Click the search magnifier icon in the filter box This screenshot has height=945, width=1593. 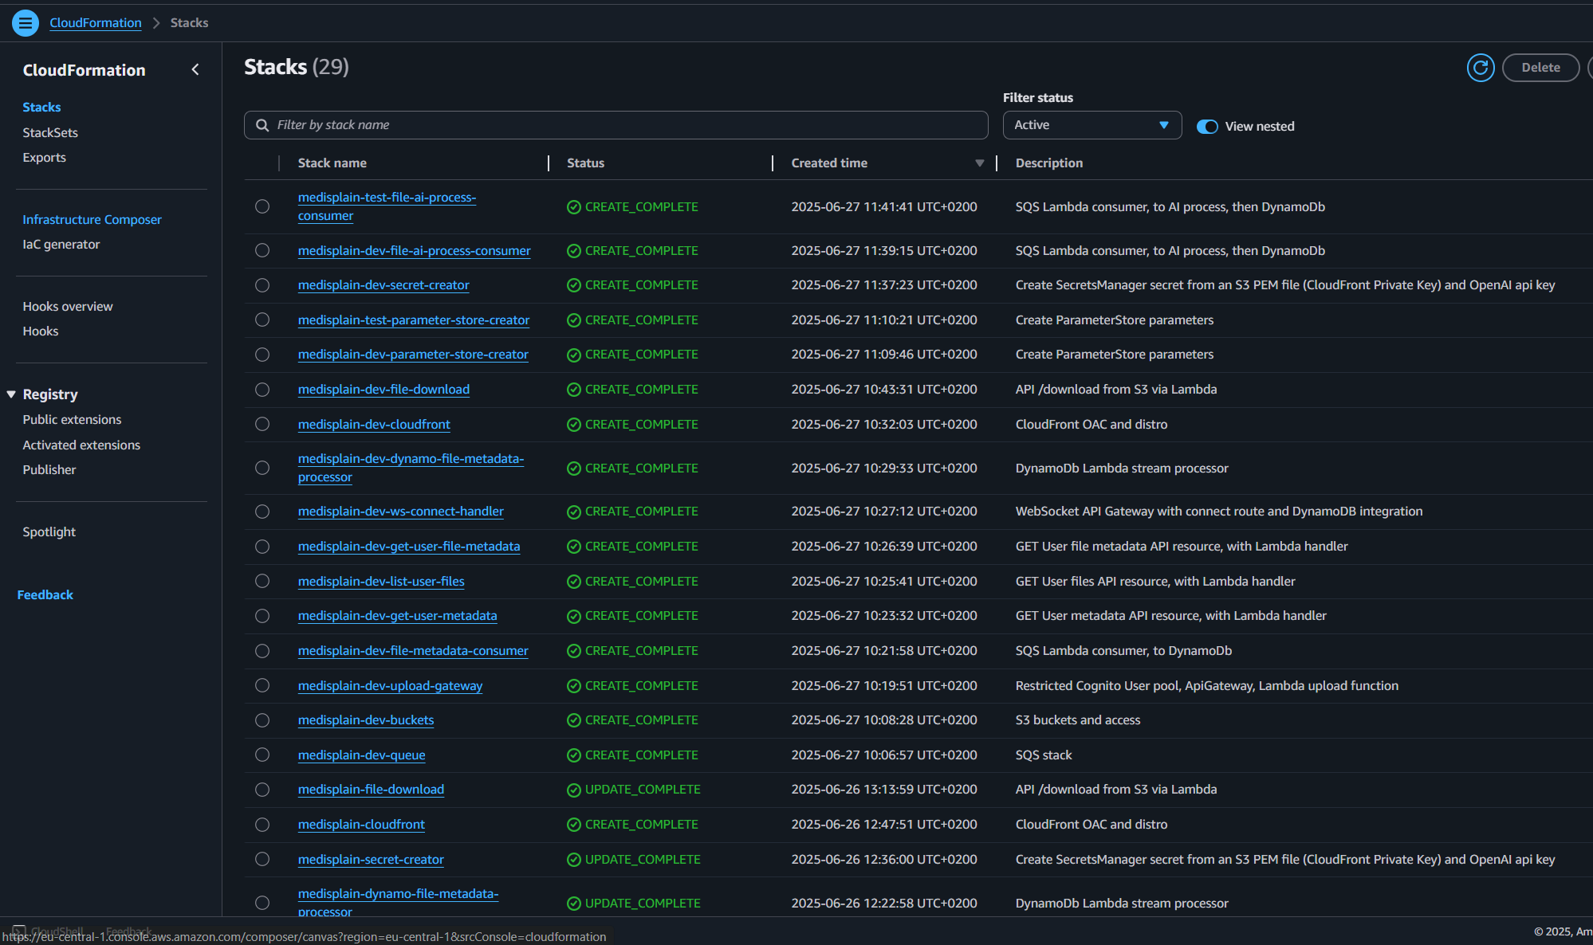coord(262,125)
